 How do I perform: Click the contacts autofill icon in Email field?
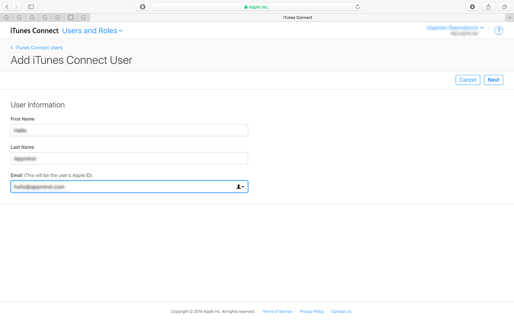click(x=239, y=186)
